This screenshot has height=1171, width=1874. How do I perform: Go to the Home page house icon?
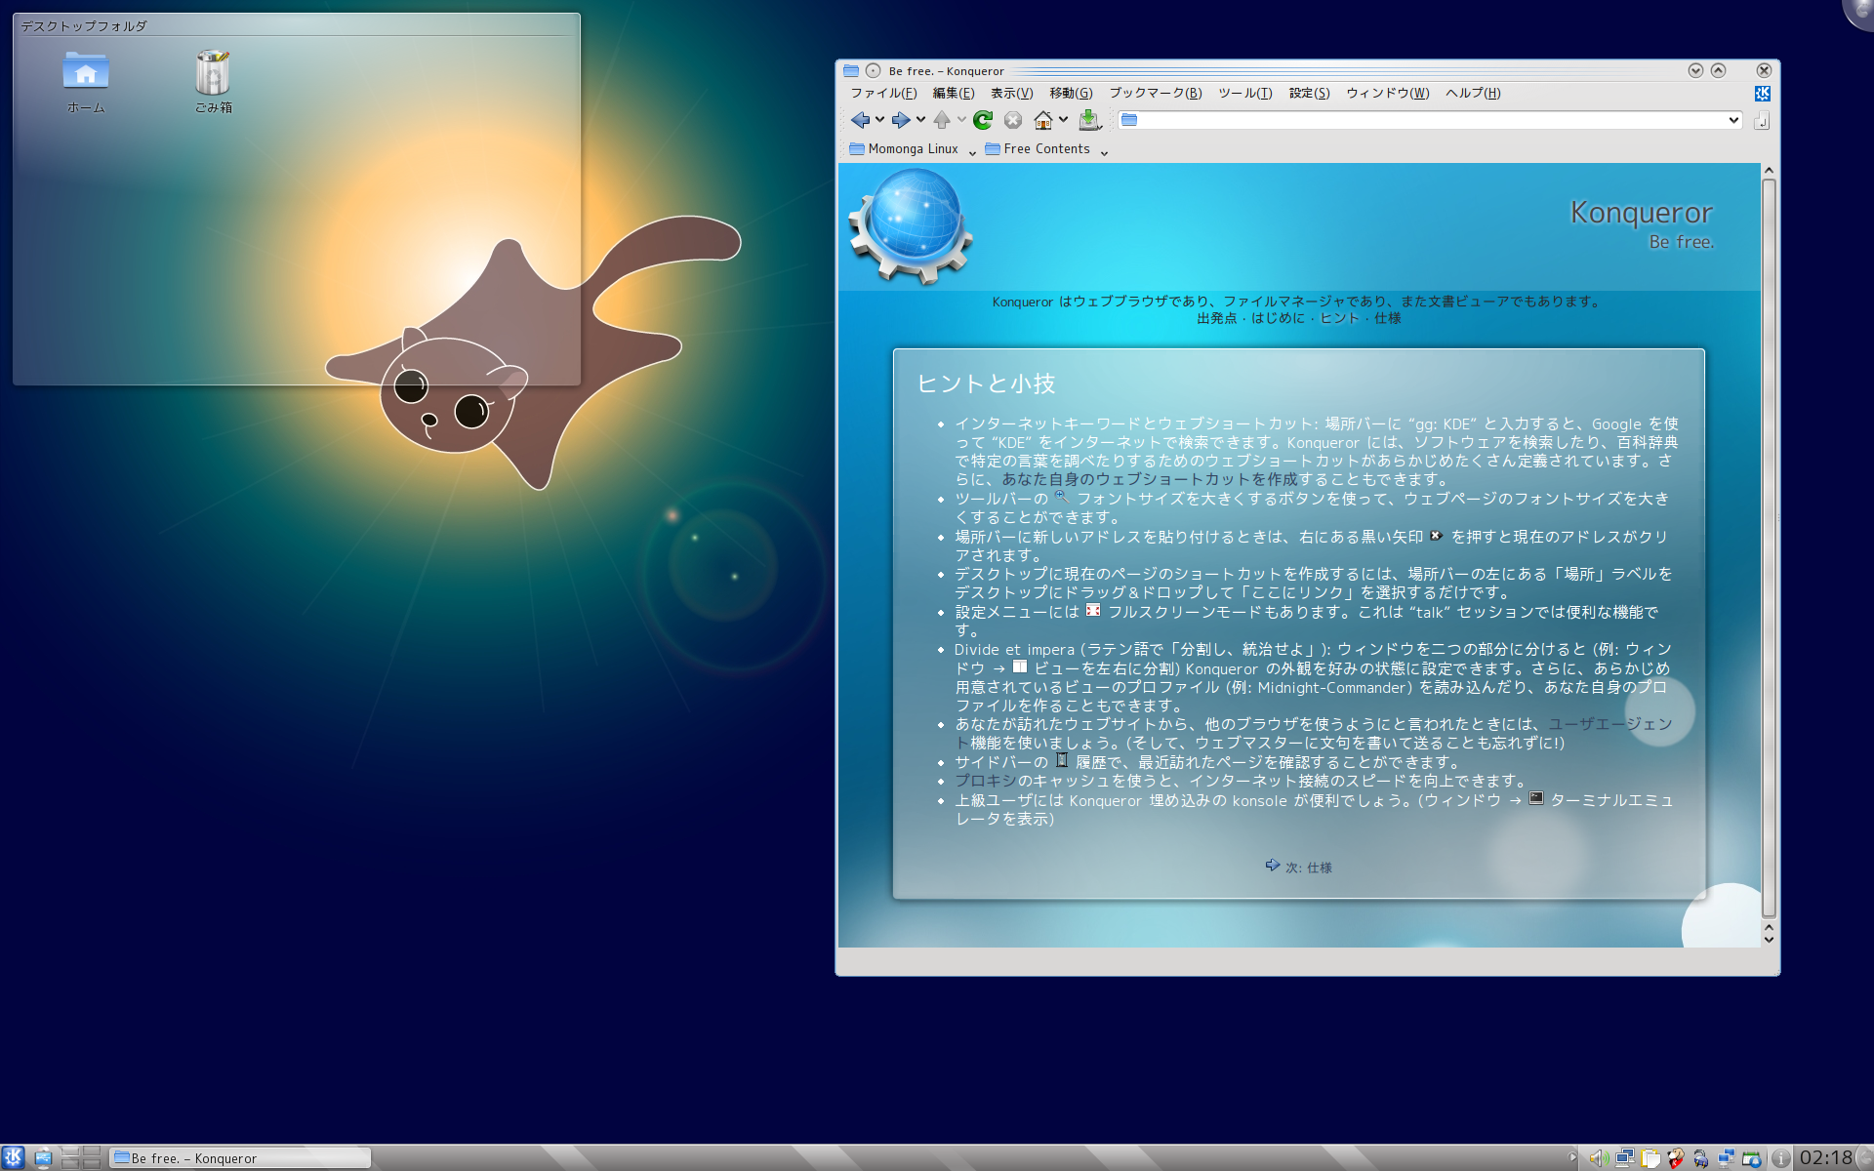1043,120
